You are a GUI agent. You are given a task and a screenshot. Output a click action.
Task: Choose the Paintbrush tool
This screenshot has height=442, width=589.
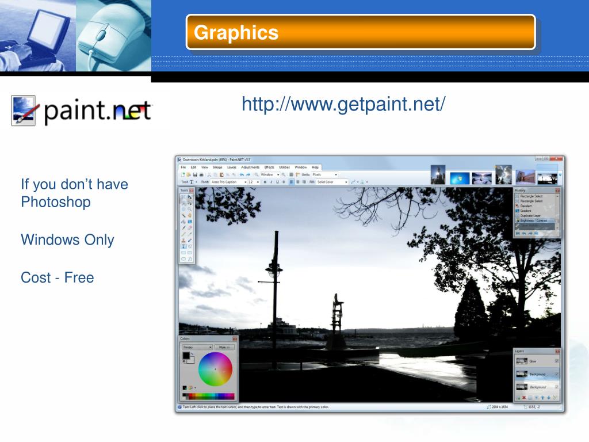click(x=183, y=228)
